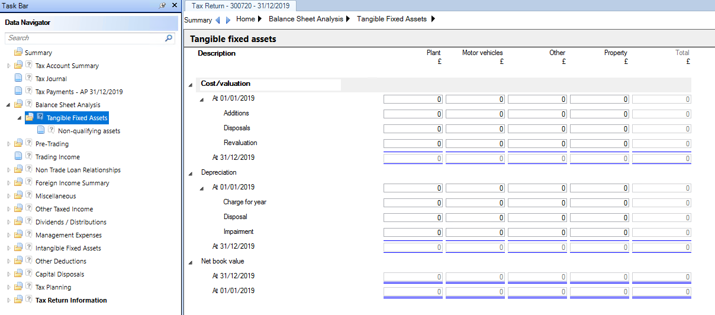Click the Depreciation At 01/01/2019 Motor vehicles field
This screenshot has width=715, height=315.
(x=475, y=188)
